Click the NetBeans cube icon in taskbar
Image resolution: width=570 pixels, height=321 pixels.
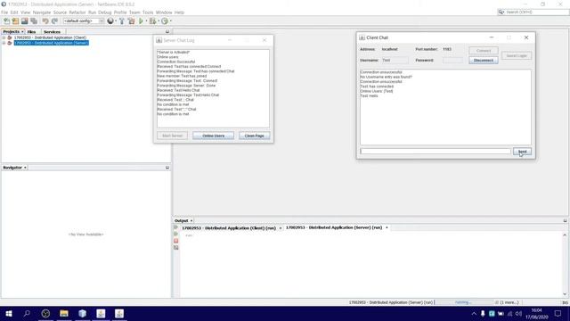point(83,313)
